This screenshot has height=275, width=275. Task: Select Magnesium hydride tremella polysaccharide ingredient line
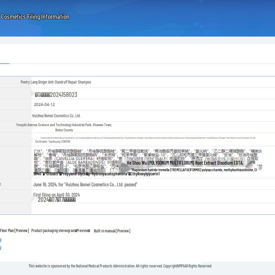(x=194, y=170)
